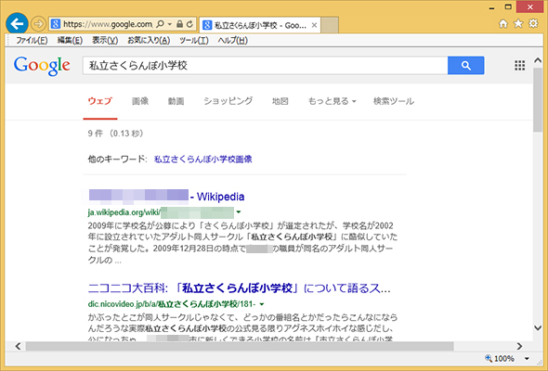Click the lock security icon in address bar
Screen dimensions: 548x371
(x=179, y=24)
